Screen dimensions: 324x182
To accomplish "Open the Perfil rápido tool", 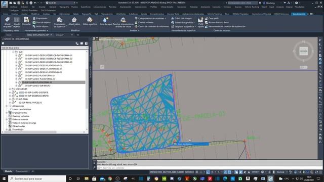I will click(x=200, y=22).
